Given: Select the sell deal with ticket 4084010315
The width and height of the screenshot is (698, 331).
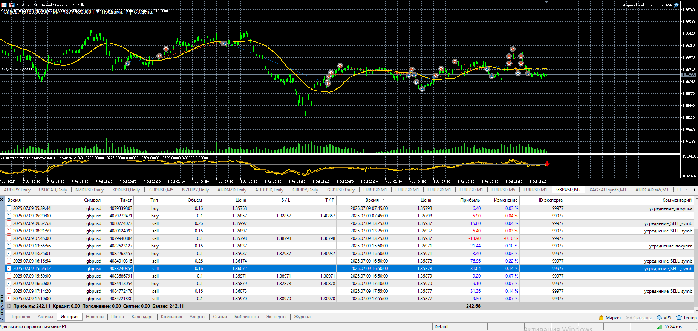Looking at the screenshot, I should point(121,261).
